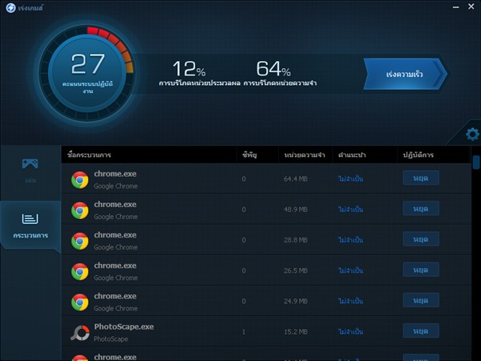The height and width of the screenshot is (361, 481).
Task: Stop the chrome.exe process using 48.9 MB
Action: coord(421,209)
